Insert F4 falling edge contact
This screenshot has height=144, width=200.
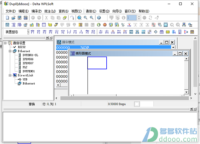[51, 32]
